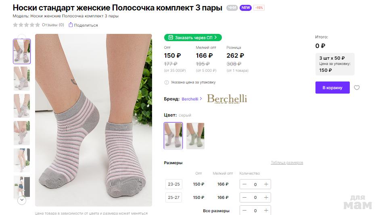Open Berchelli brand link with chevron

tap(192, 99)
